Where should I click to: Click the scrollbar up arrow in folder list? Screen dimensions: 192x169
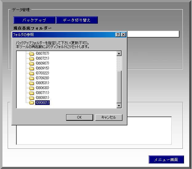point(119,53)
